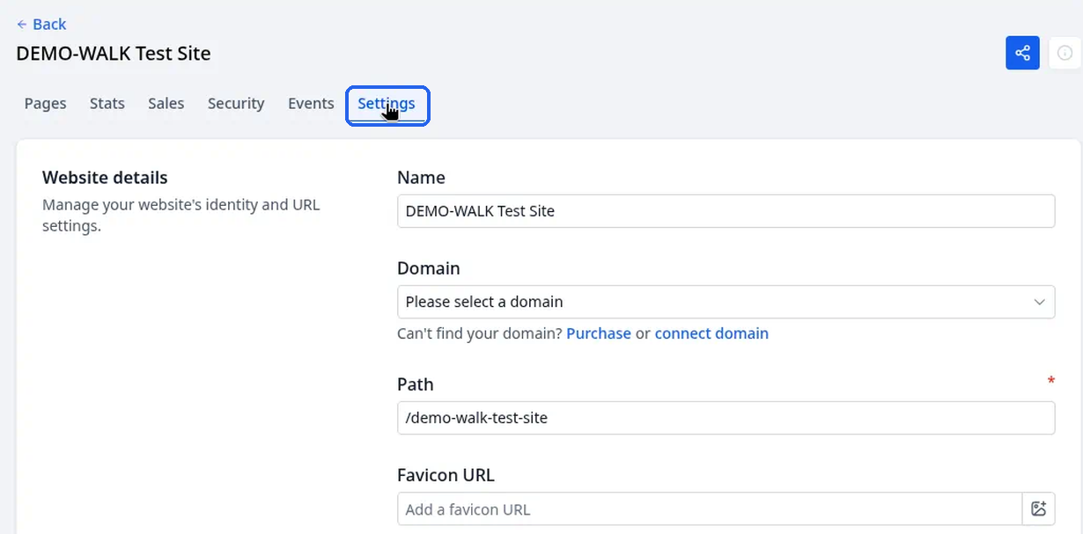This screenshot has height=534, width=1083.
Task: View the Security tab
Action: tap(236, 104)
